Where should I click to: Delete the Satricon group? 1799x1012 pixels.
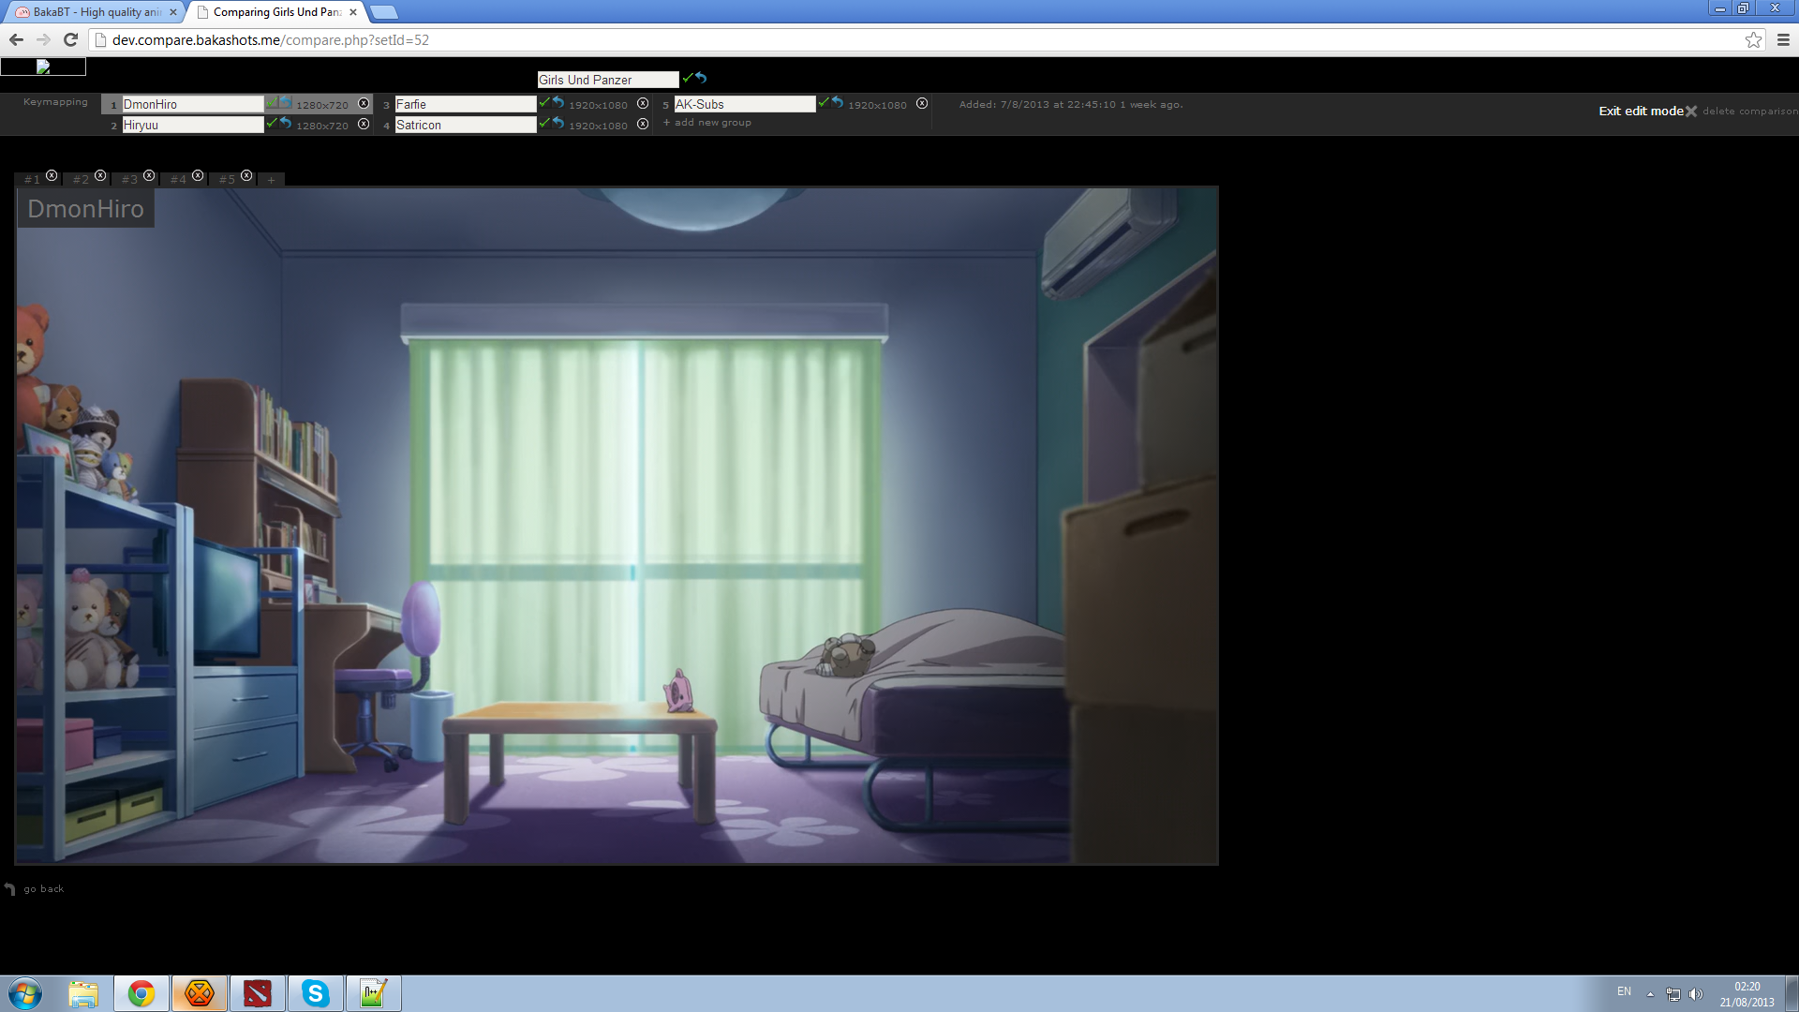pos(643,124)
